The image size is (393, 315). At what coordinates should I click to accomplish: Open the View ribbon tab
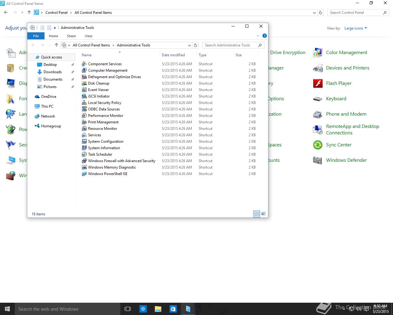tap(88, 36)
